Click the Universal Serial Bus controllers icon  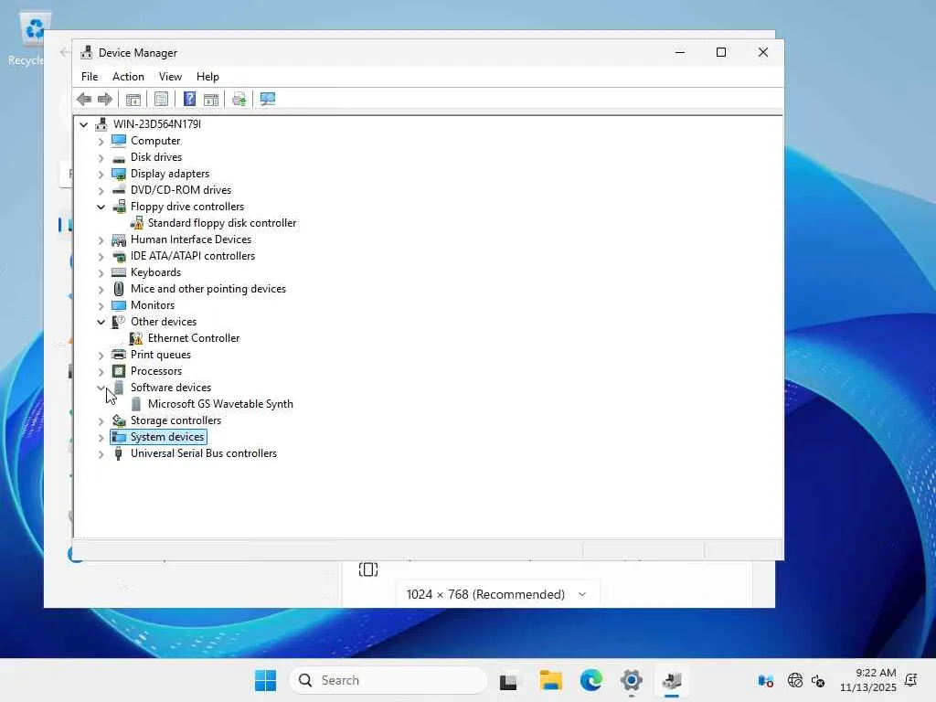(118, 453)
